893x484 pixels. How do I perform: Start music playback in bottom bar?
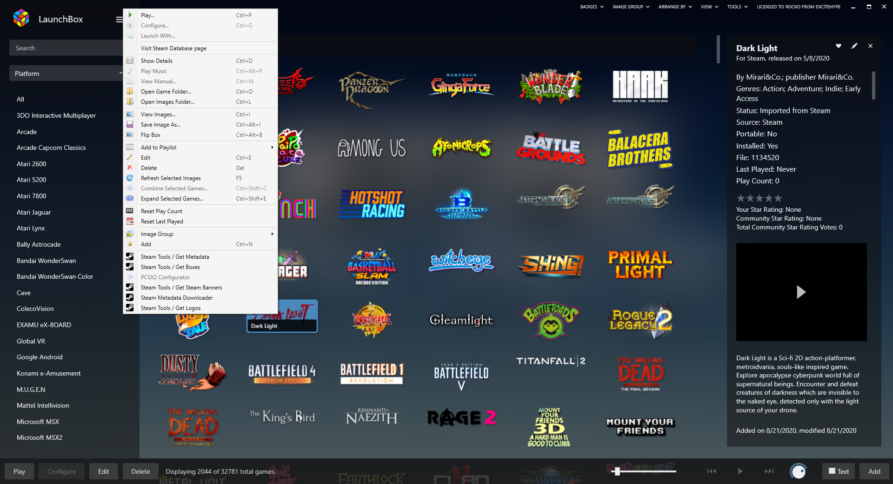740,471
